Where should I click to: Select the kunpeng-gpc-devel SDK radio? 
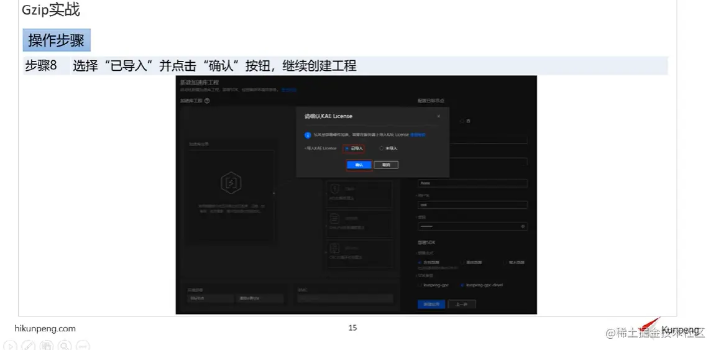[x=462, y=285]
